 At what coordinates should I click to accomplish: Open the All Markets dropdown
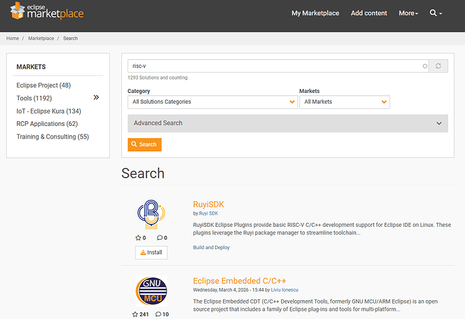[x=344, y=102]
